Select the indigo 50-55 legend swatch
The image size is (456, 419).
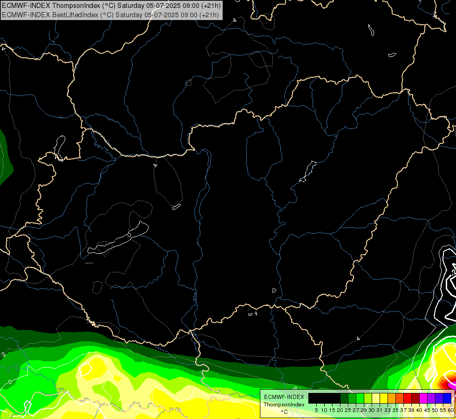coord(439,398)
